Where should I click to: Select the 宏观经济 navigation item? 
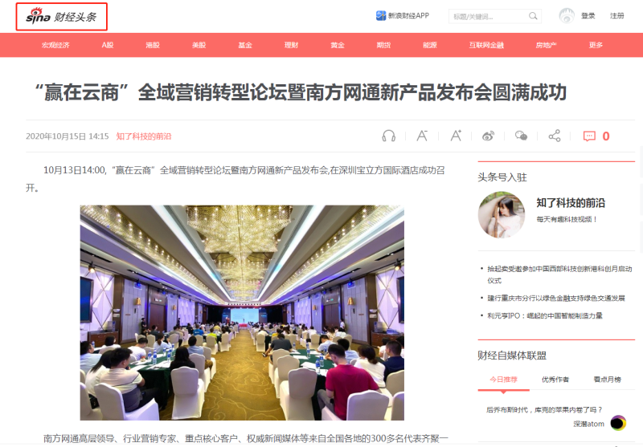click(55, 45)
